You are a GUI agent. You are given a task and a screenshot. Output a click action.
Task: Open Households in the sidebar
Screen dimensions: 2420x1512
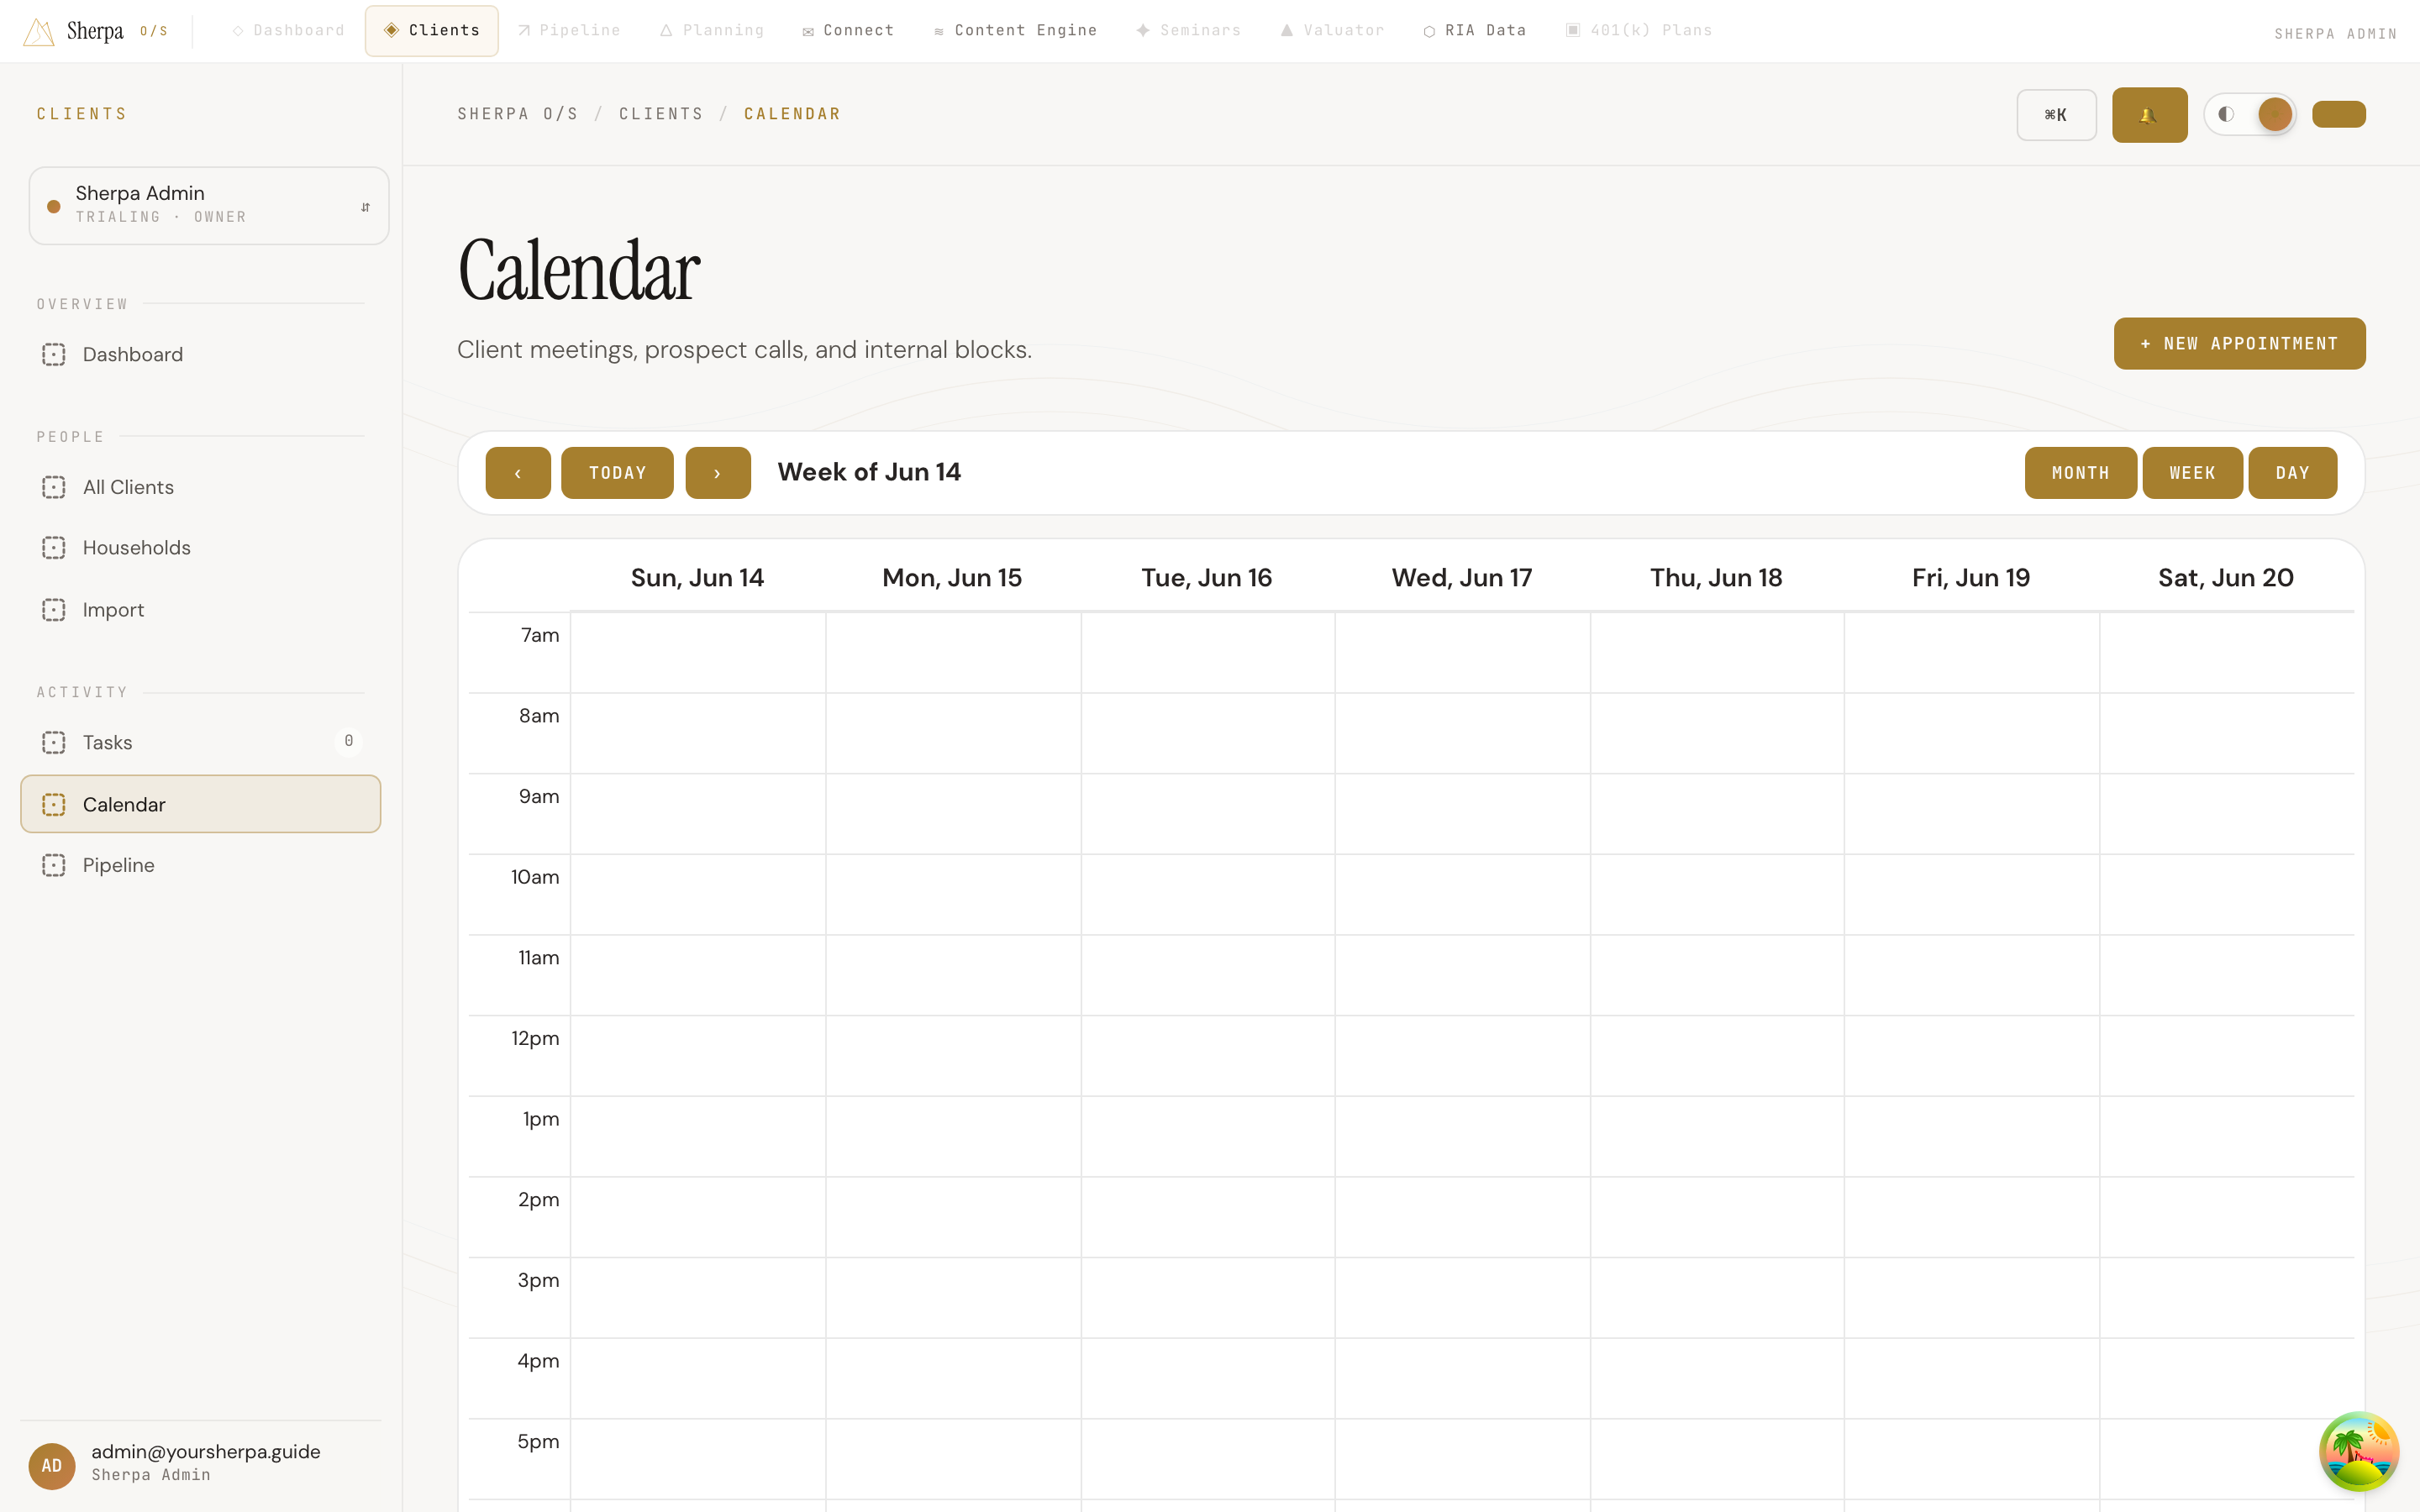point(200,548)
